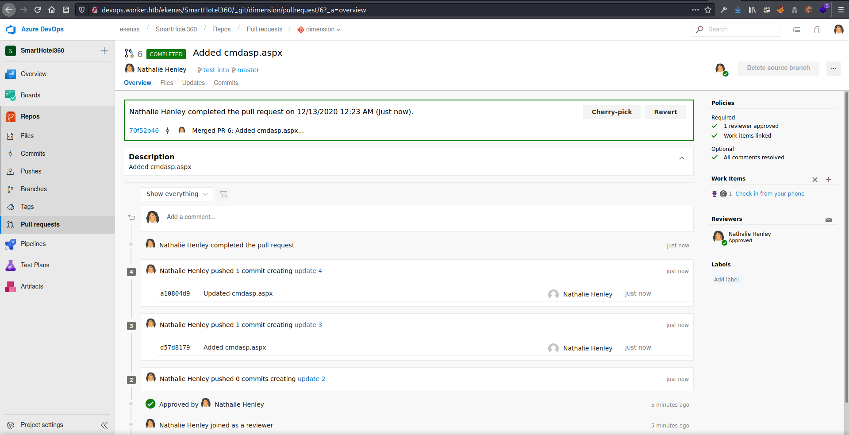Go to SmartHotel360 breadcrumb
849x435 pixels.
pyautogui.click(x=176, y=29)
